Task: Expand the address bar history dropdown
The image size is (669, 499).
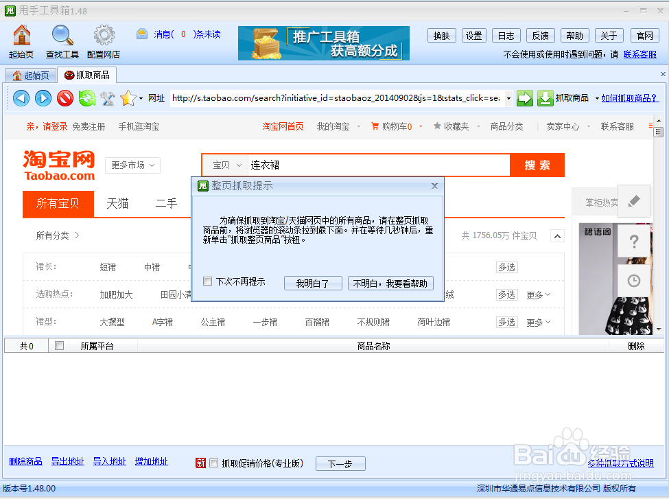Action: (508, 98)
